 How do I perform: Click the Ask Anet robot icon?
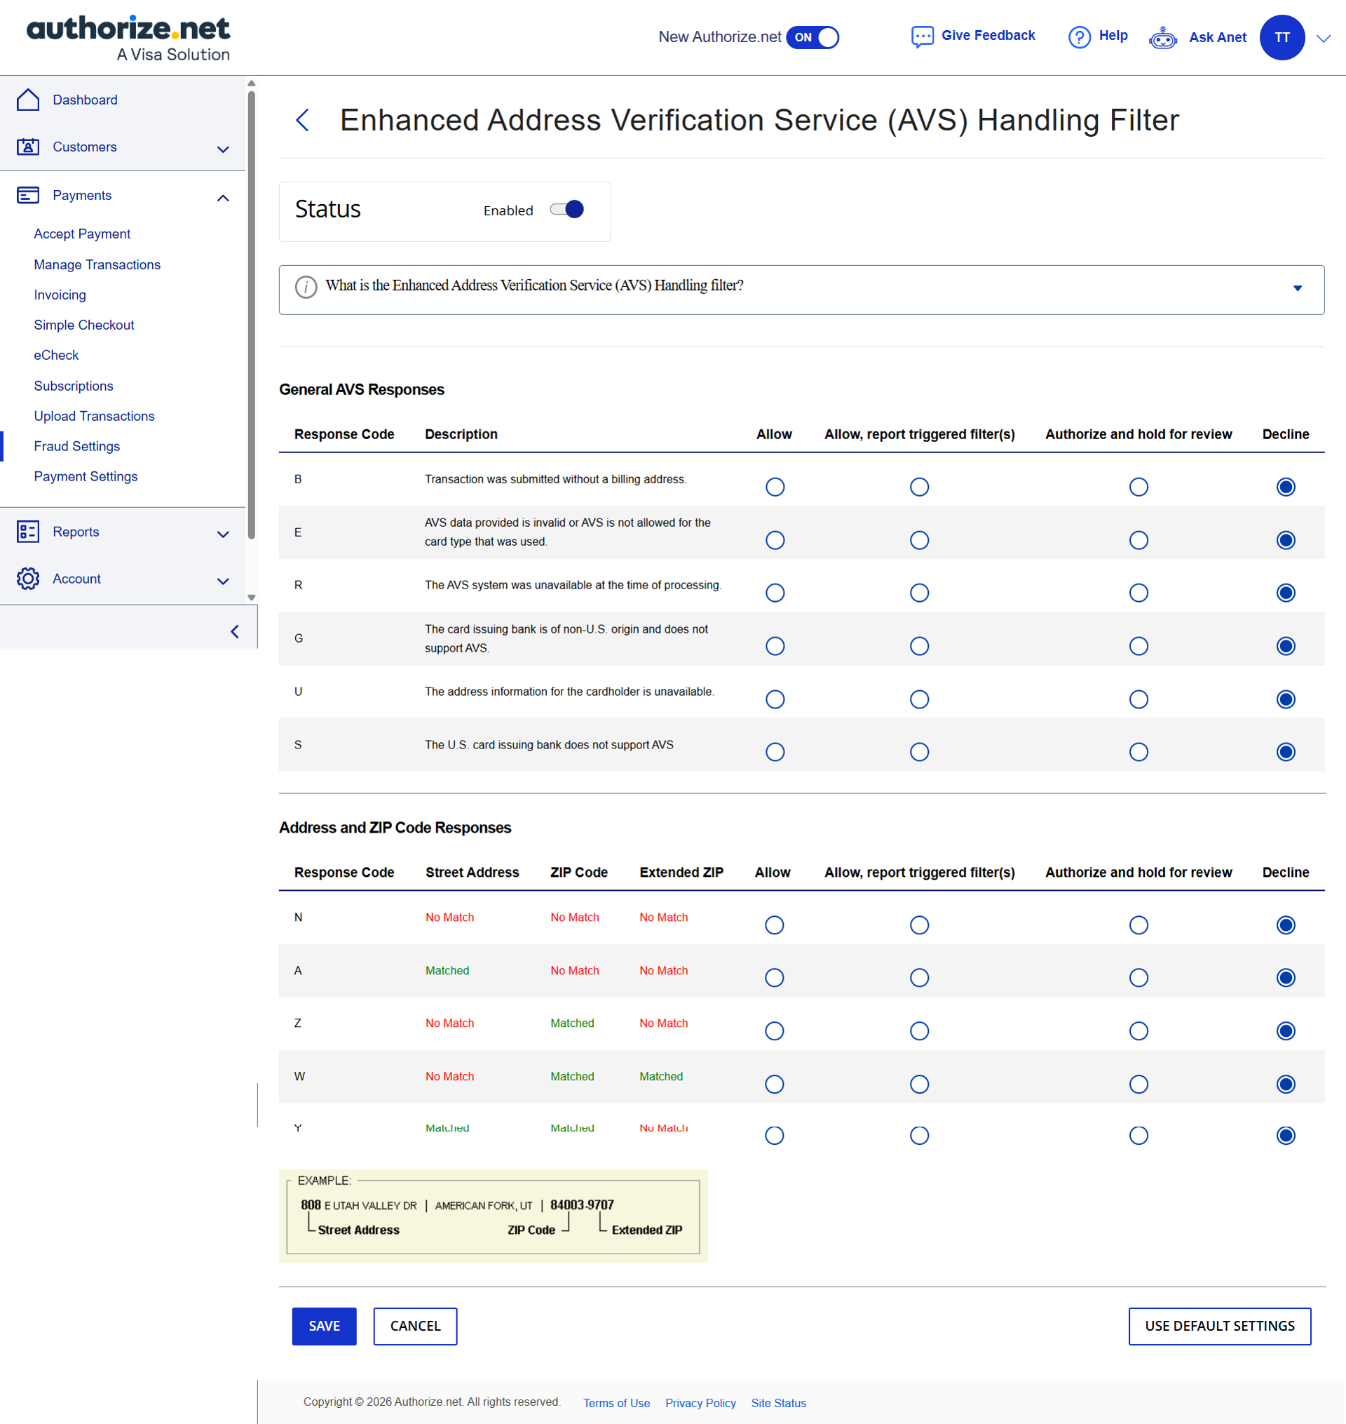(x=1162, y=37)
